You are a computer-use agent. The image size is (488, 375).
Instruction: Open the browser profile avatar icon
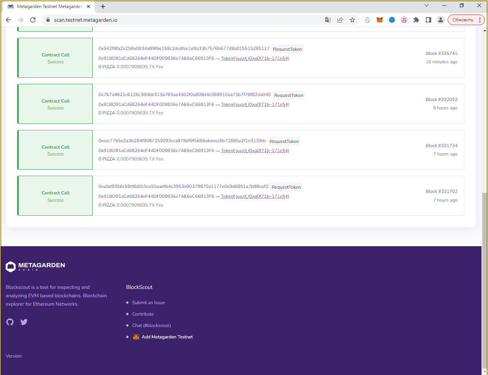point(441,20)
